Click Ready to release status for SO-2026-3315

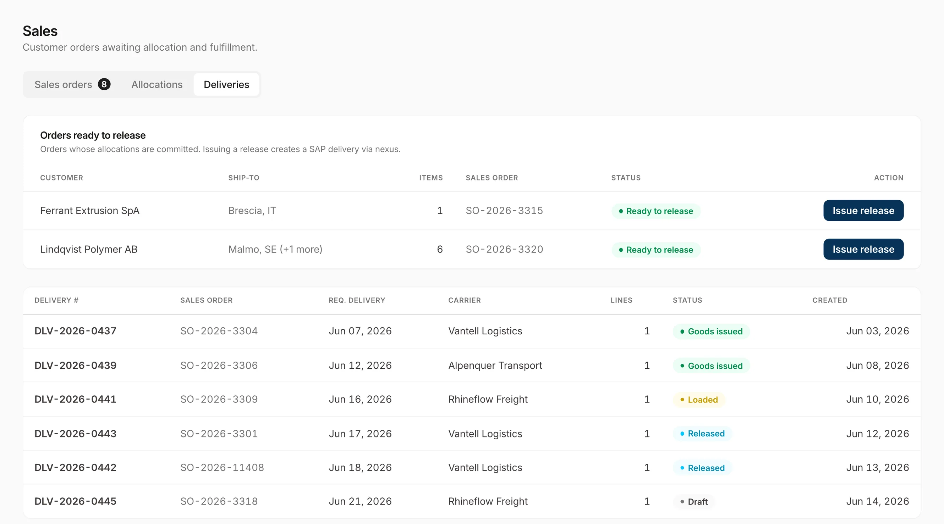click(656, 211)
